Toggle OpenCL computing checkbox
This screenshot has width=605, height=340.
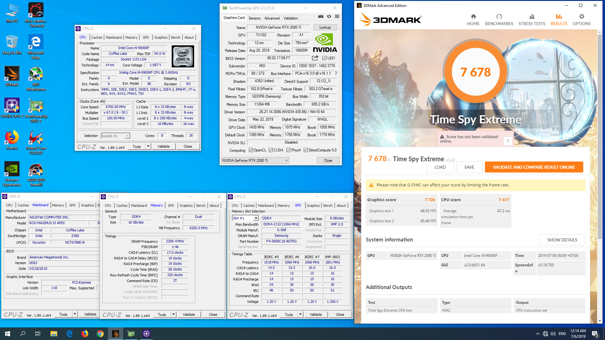click(251, 150)
